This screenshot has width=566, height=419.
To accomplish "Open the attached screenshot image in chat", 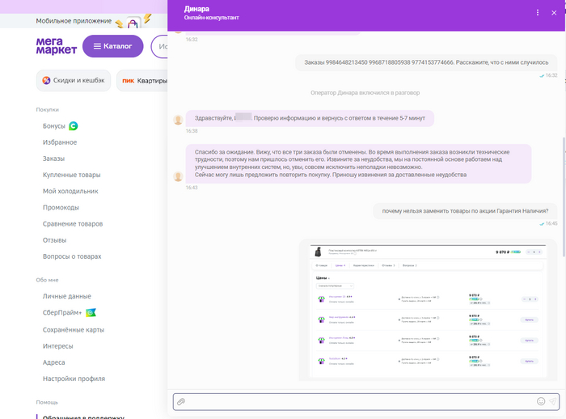I will tap(428, 310).
